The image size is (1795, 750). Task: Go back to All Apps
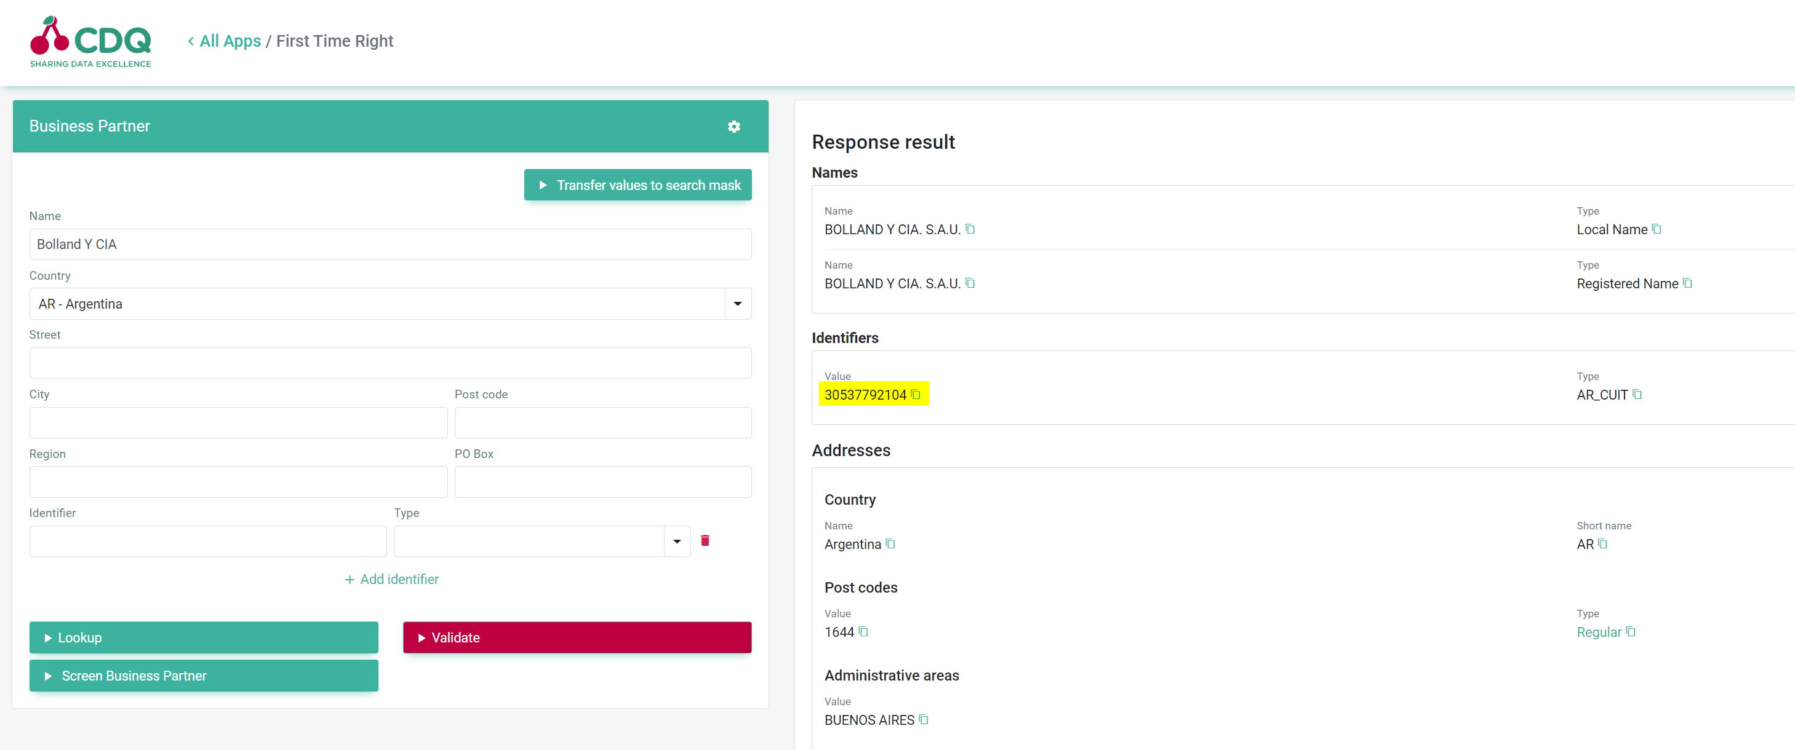coord(225,41)
